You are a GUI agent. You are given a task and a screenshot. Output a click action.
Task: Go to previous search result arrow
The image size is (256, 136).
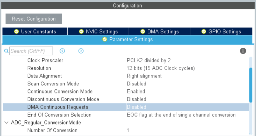(62, 51)
